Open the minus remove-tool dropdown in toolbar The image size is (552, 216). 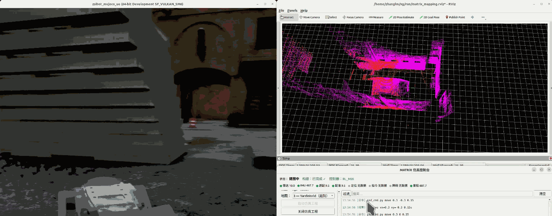coord(483,17)
